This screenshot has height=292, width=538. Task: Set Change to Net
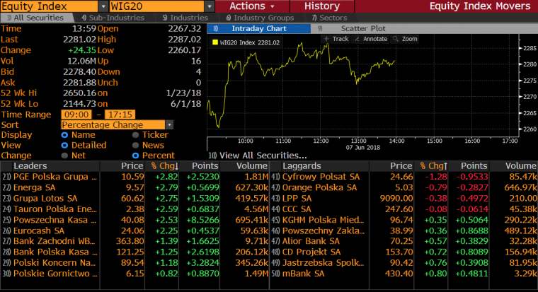[x=65, y=155]
